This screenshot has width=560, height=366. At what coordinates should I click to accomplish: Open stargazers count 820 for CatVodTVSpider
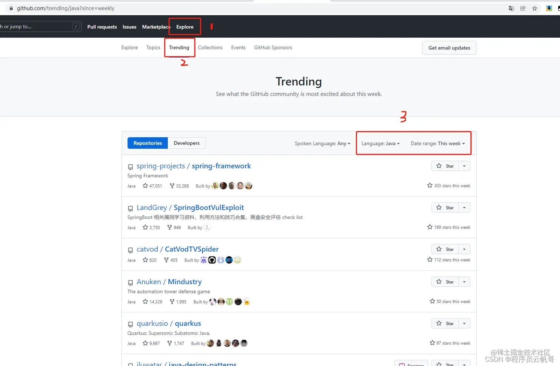150,260
